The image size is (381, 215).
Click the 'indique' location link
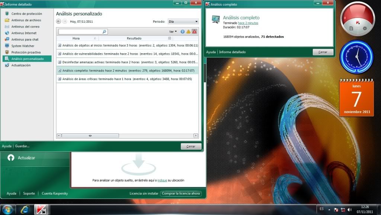[162, 180]
